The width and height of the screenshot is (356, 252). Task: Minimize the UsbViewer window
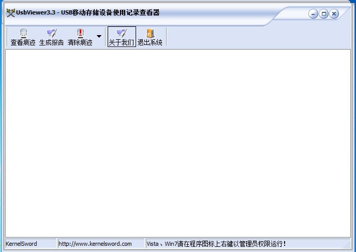(x=314, y=14)
